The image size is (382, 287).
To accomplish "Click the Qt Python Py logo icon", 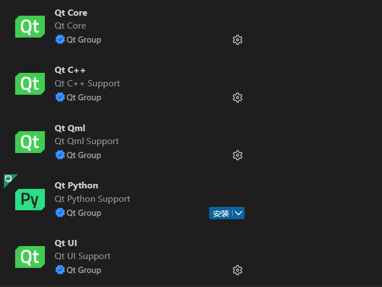I will coord(30,200).
